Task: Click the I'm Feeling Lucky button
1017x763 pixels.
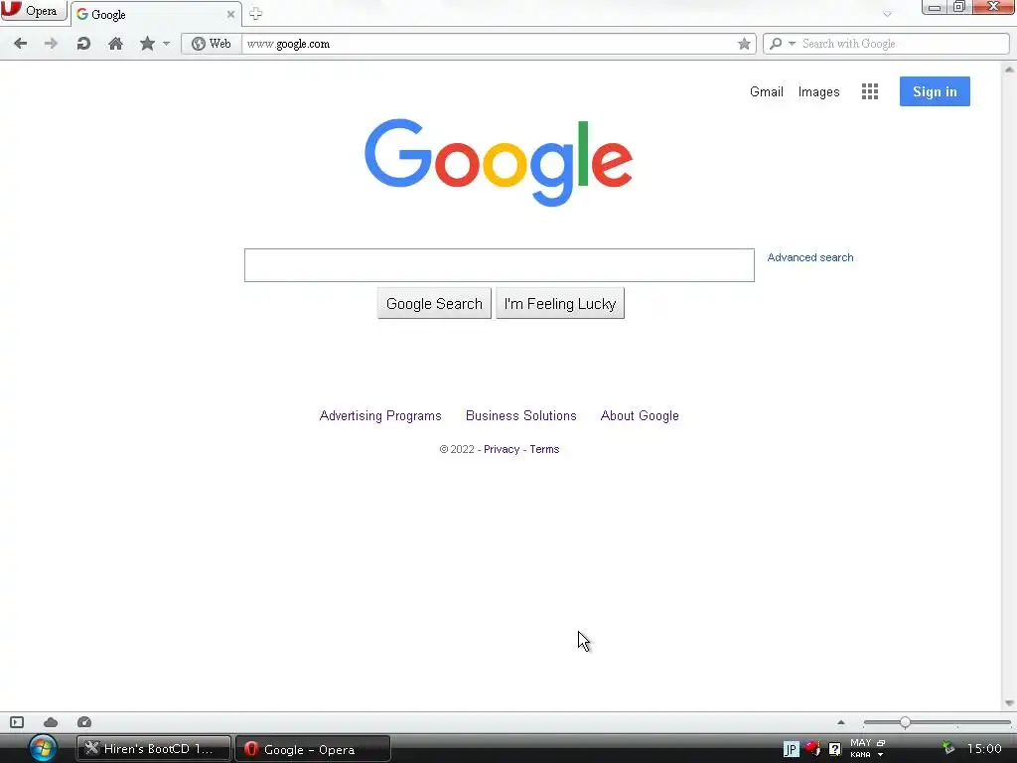Action: [x=560, y=304]
